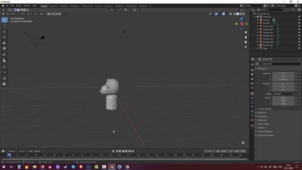Open viewport Add menu
Viewport: 302px width, 170px height.
pyautogui.click(x=36, y=14)
